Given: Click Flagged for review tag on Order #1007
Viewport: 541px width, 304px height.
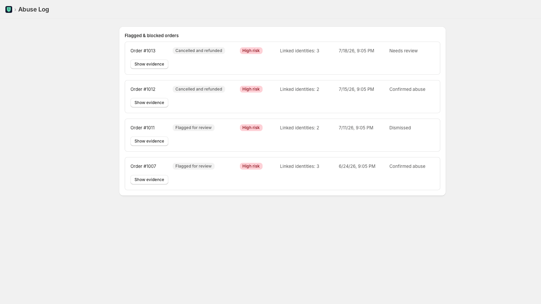Looking at the screenshot, I should [193, 166].
